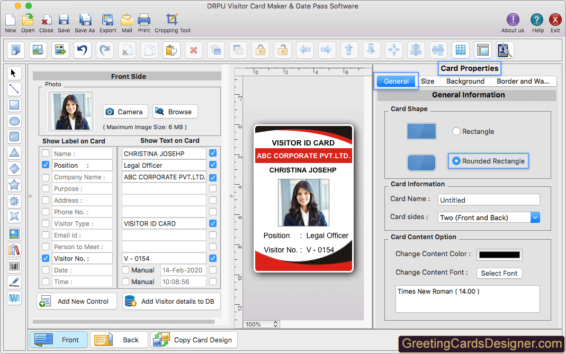Select the book library tool
The image size is (566, 354).
tap(14, 250)
